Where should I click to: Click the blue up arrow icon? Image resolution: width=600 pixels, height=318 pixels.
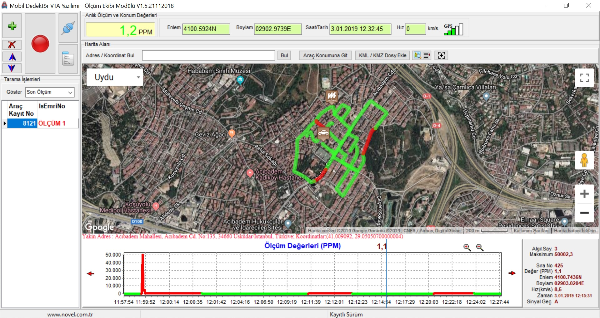pyautogui.click(x=12, y=57)
